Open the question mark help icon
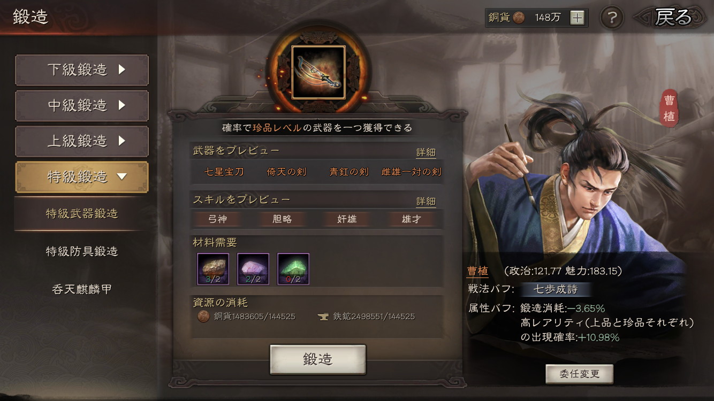Viewport: 714px width, 401px height. (x=612, y=18)
